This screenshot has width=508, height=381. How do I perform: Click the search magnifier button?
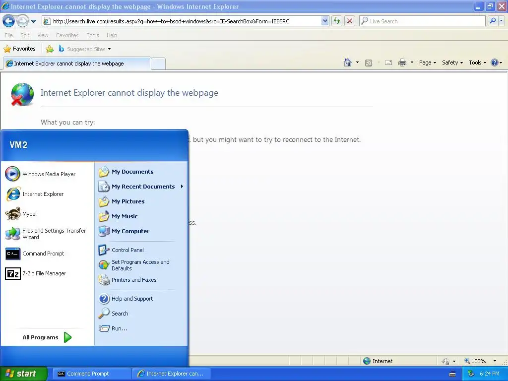pos(493,21)
